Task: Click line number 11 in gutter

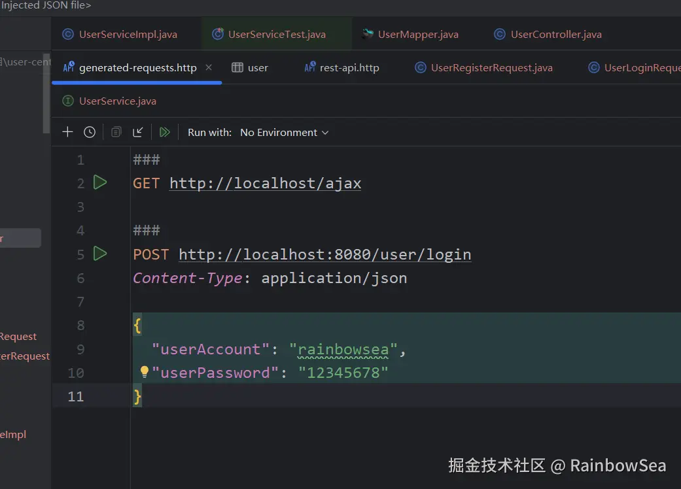Action: [76, 397]
